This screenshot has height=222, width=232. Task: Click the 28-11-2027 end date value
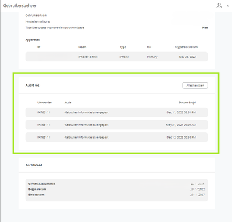(x=197, y=195)
